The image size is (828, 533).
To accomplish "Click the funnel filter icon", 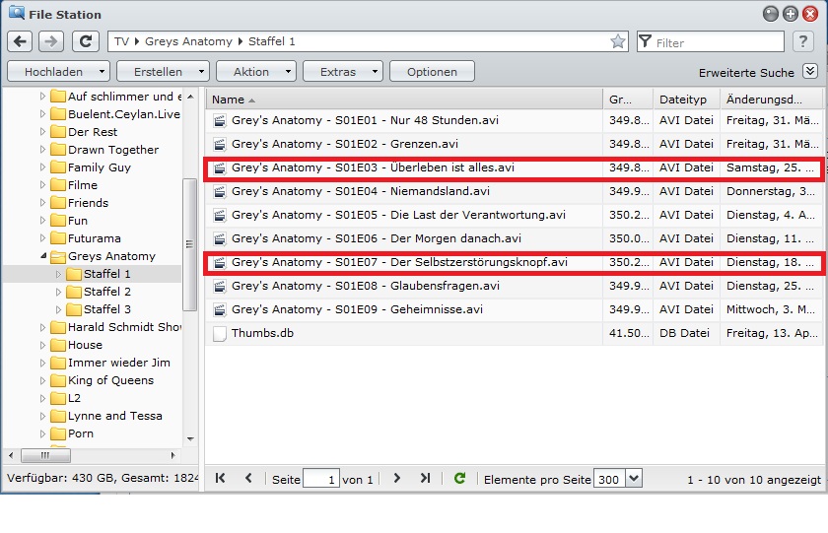I will click(645, 41).
